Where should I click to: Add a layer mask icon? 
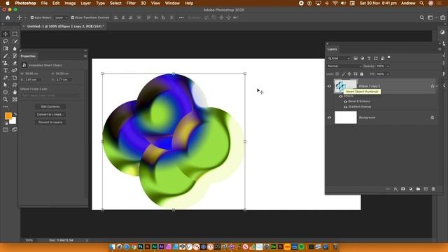403,189
